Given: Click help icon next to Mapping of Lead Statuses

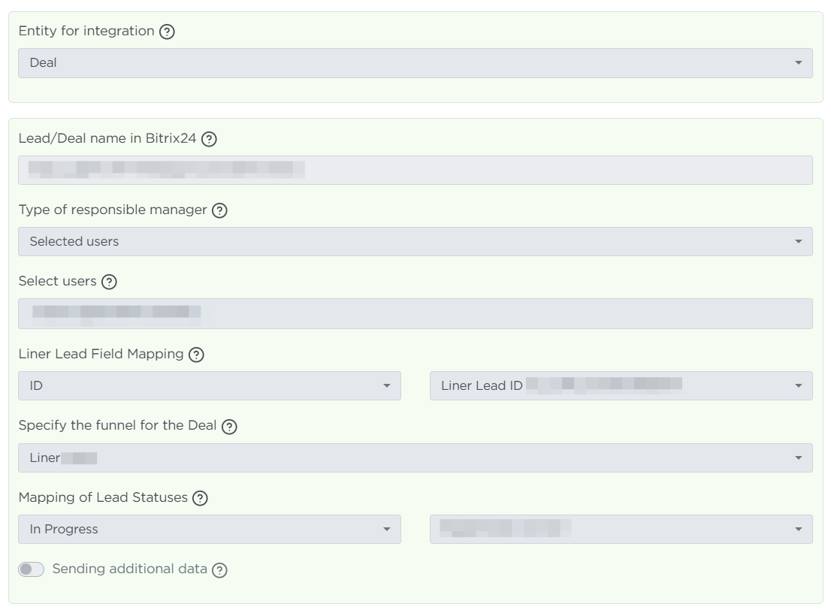Looking at the screenshot, I should coord(200,498).
